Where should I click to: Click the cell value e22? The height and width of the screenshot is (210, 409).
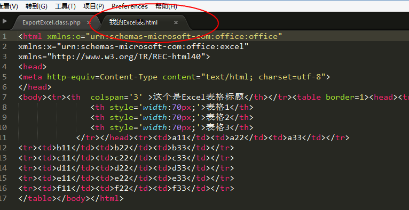[x=121, y=179]
